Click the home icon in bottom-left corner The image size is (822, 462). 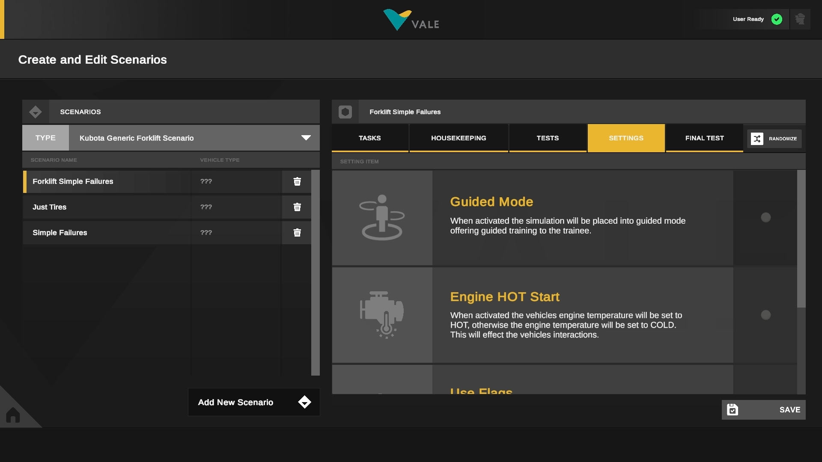(x=13, y=415)
